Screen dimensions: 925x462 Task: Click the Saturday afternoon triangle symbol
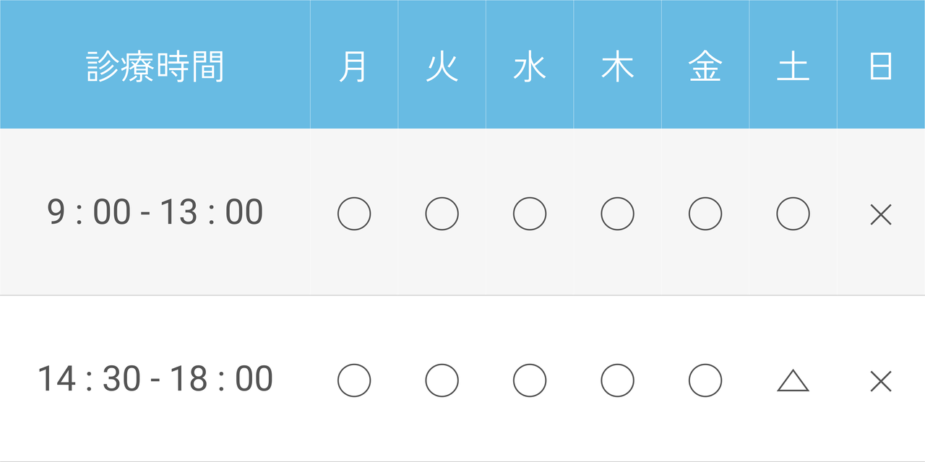[x=793, y=380]
